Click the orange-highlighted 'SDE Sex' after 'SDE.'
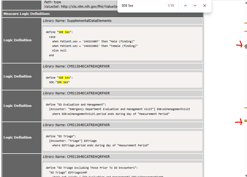This screenshot has width=247, height=177. (x=63, y=82)
